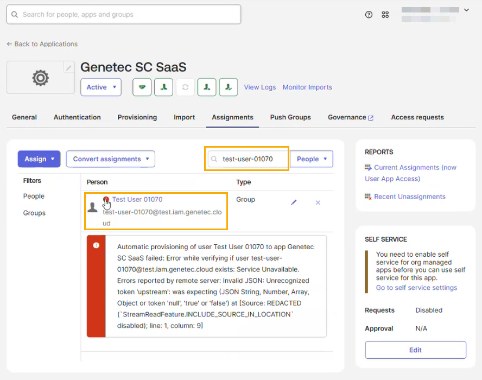Screen dimensions: 482x380
Task: Filter by People in Filters list
Action: pyautogui.click(x=34, y=196)
